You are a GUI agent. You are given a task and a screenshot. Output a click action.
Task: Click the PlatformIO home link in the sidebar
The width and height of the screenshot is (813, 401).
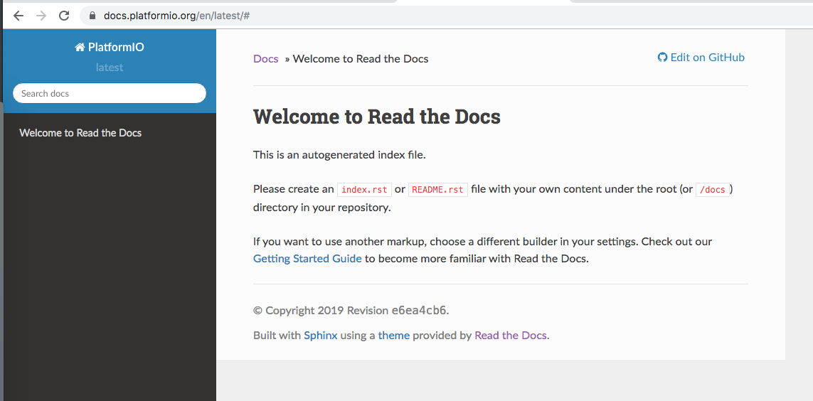(110, 47)
